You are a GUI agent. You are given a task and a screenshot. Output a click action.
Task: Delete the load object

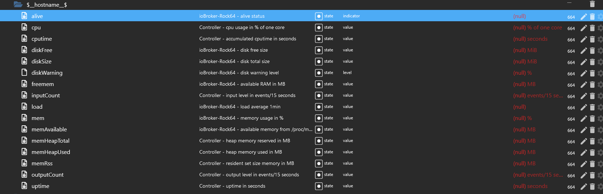click(x=592, y=107)
